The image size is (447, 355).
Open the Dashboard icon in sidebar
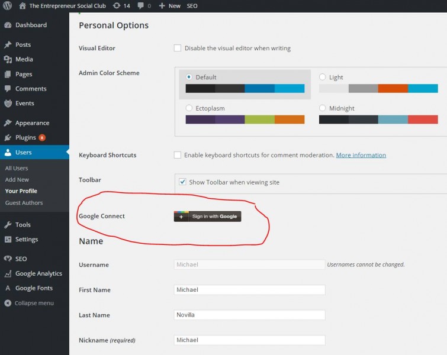pyautogui.click(x=8, y=25)
